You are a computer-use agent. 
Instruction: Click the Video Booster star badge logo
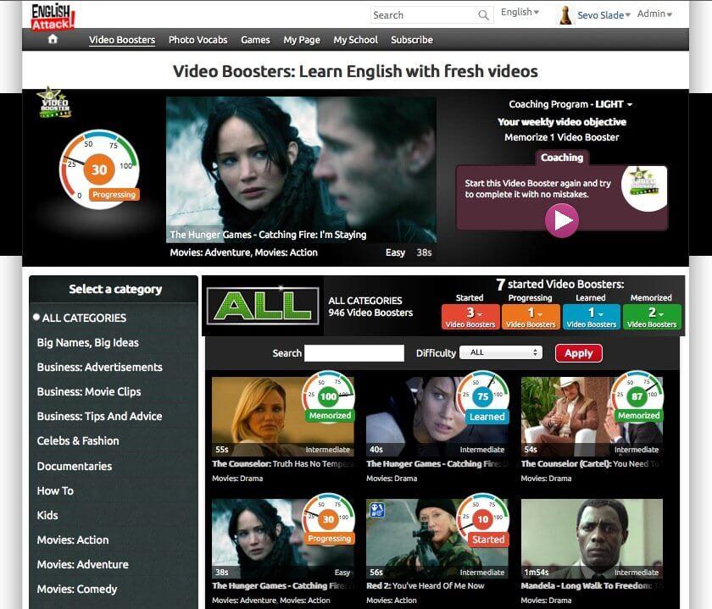54,102
